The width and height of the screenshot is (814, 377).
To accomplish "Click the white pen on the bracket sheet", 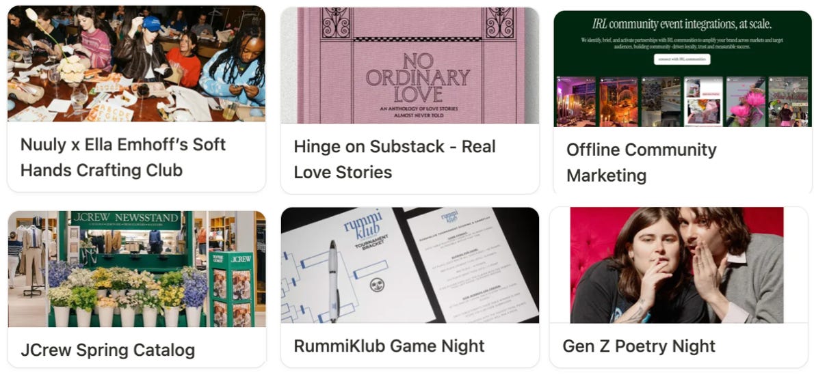I will 332,281.
